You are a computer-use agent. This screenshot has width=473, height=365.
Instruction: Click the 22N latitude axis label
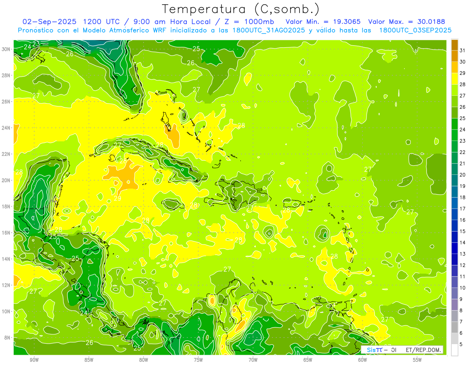(6, 154)
